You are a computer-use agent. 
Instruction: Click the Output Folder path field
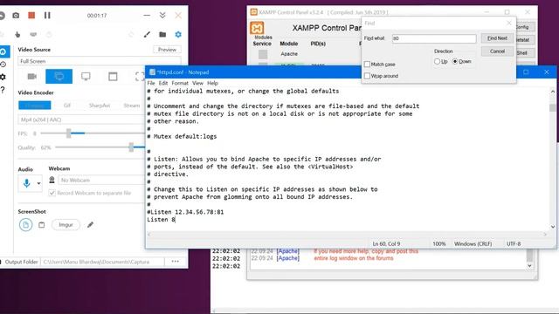pos(102,262)
